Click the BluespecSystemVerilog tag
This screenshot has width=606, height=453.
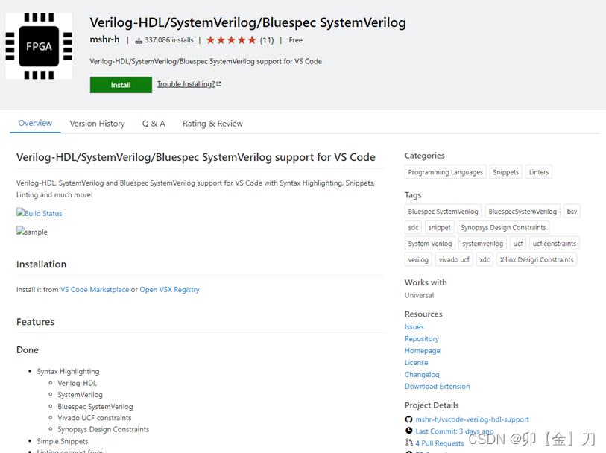click(x=523, y=212)
